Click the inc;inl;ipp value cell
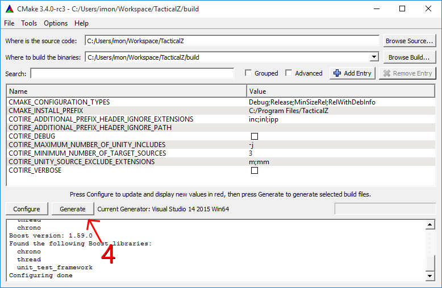Image resolution: width=442 pixels, height=288 pixels. [x=341, y=119]
